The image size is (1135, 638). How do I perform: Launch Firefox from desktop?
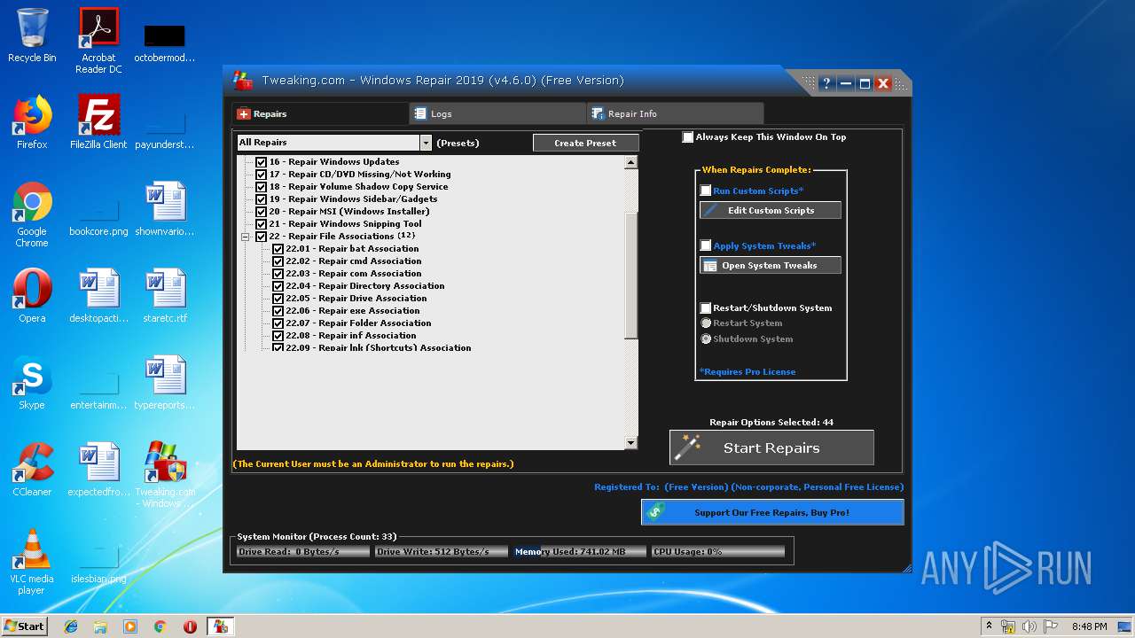[32, 122]
